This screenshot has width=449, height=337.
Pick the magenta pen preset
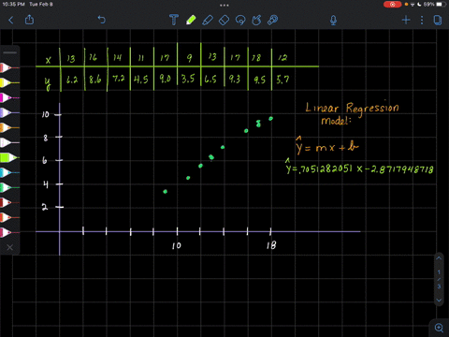9,97
